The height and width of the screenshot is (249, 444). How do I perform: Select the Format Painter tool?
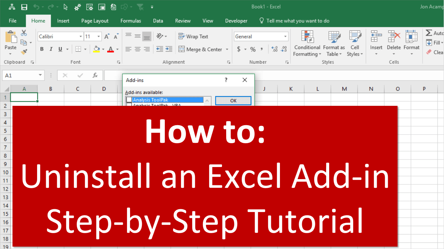pyautogui.click(x=24, y=52)
